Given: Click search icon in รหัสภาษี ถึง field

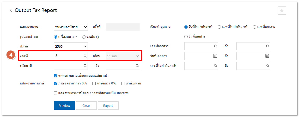Looking at the screenshot, I should tap(137, 66).
